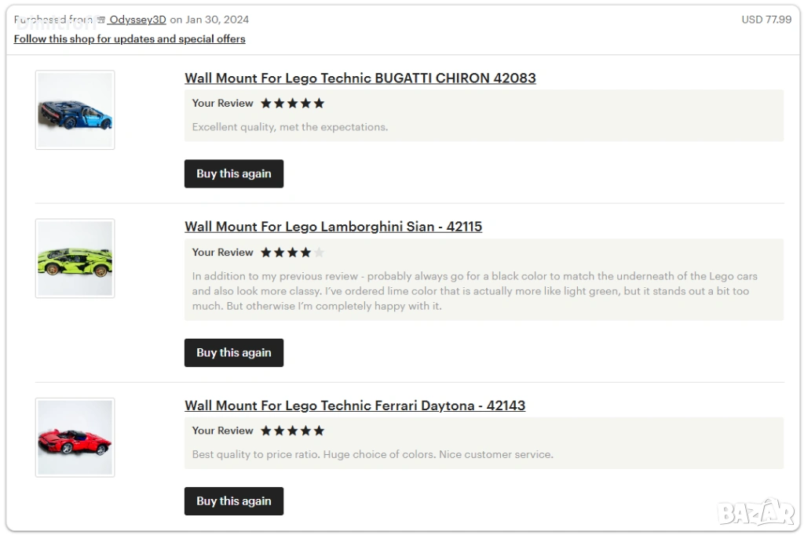Open Wall Mount For Lego Technic Bugatti Chiron listing
The height and width of the screenshot is (535, 804).
360,78
